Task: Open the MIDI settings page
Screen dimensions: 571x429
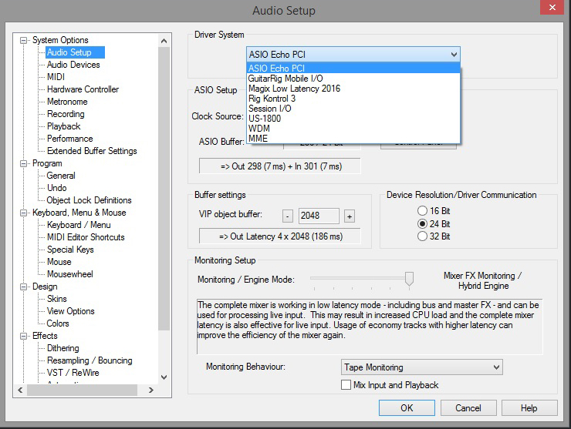Action: pos(56,77)
